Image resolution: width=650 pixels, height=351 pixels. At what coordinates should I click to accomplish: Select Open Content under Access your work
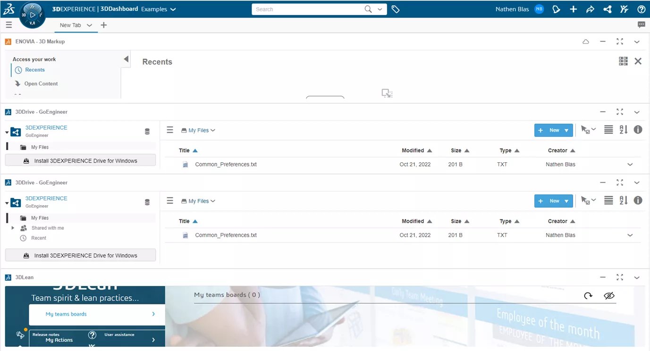(41, 84)
